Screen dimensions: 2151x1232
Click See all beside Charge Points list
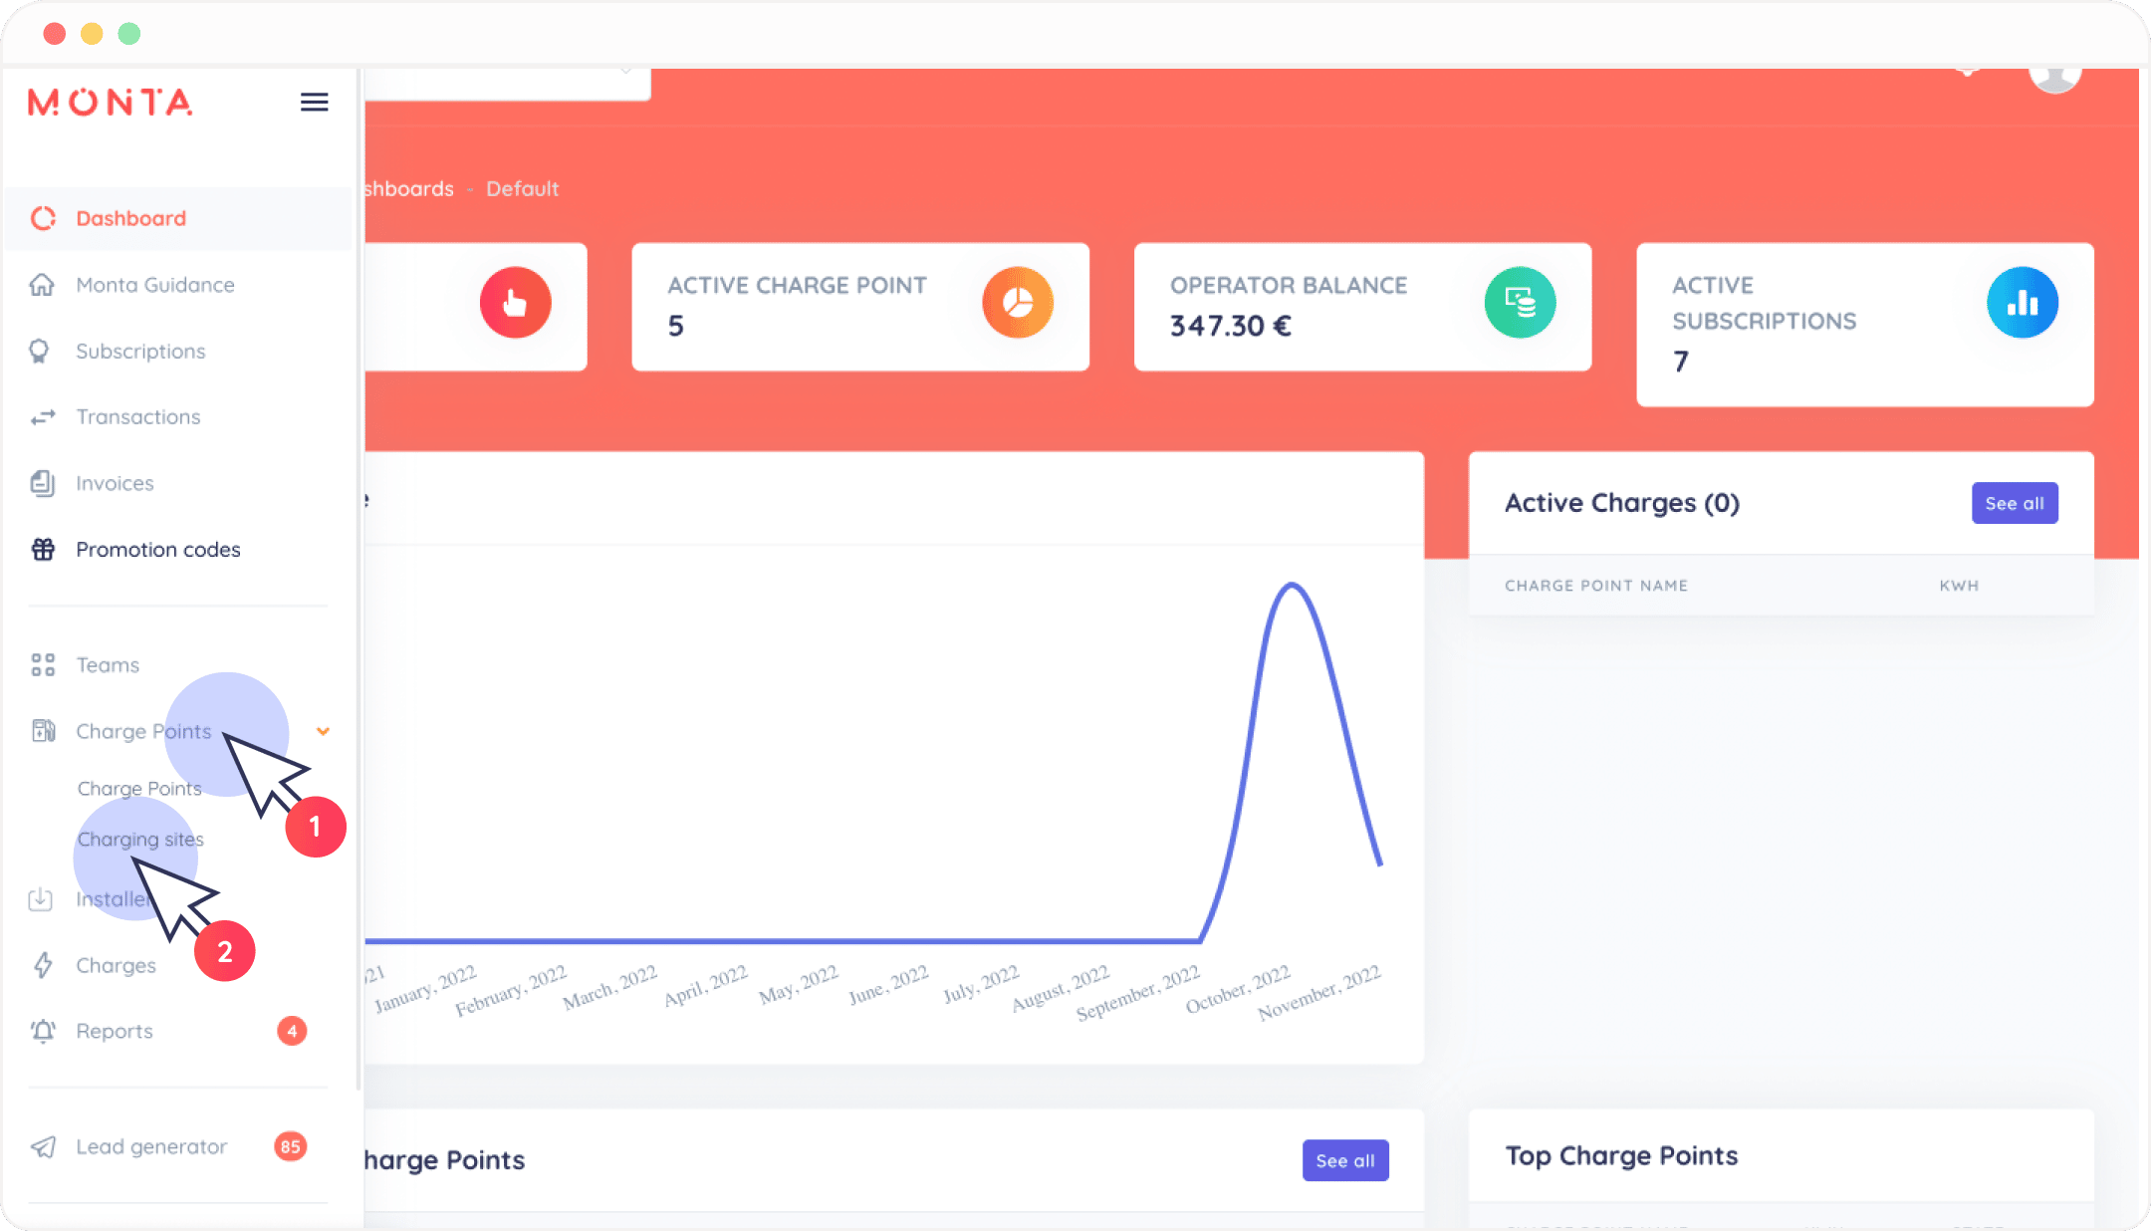1344,1160
